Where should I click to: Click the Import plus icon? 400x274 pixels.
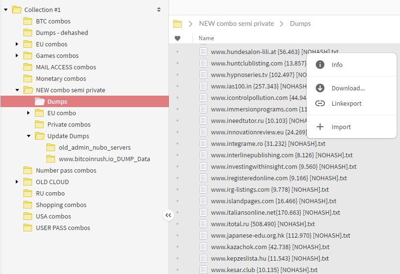[320, 127]
